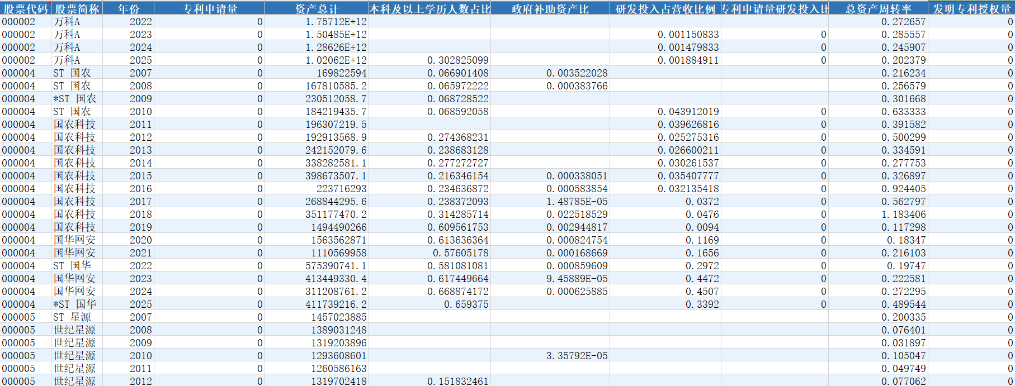Click the 国华网安 name cell for year 2021

pyautogui.click(x=77, y=252)
